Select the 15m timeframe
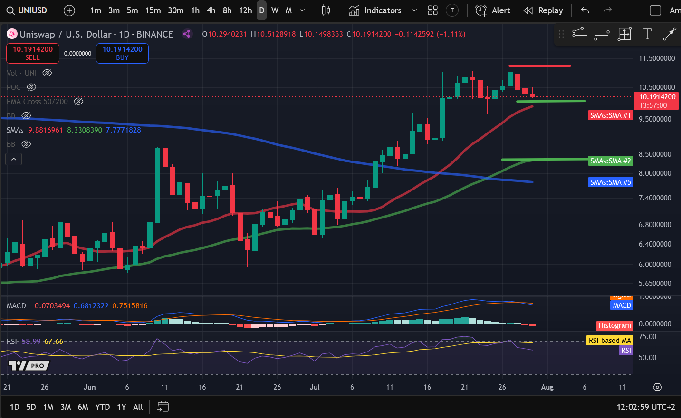Viewport: 681px width, 418px height. [x=153, y=10]
